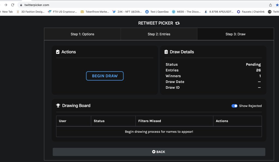Open the Test | OpenSea bookmark
The height and width of the screenshot is (162, 279).
pos(157,12)
